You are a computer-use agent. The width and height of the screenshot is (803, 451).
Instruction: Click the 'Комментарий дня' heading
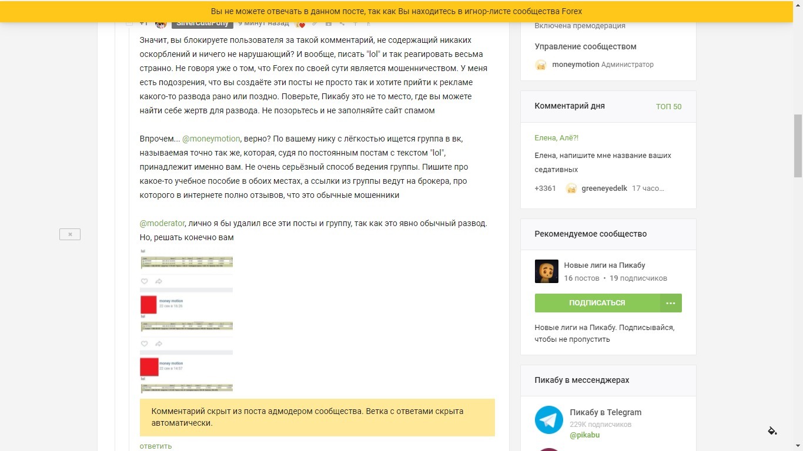(570, 106)
